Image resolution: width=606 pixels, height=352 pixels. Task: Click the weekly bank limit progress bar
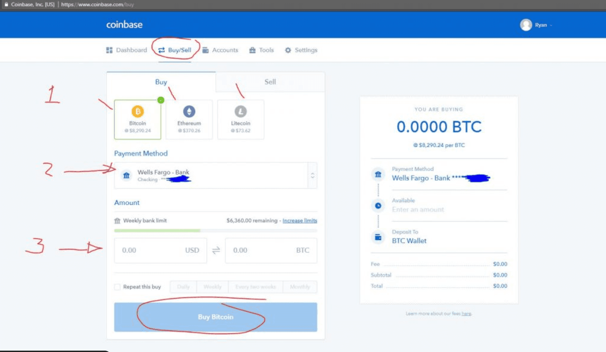tap(216, 230)
